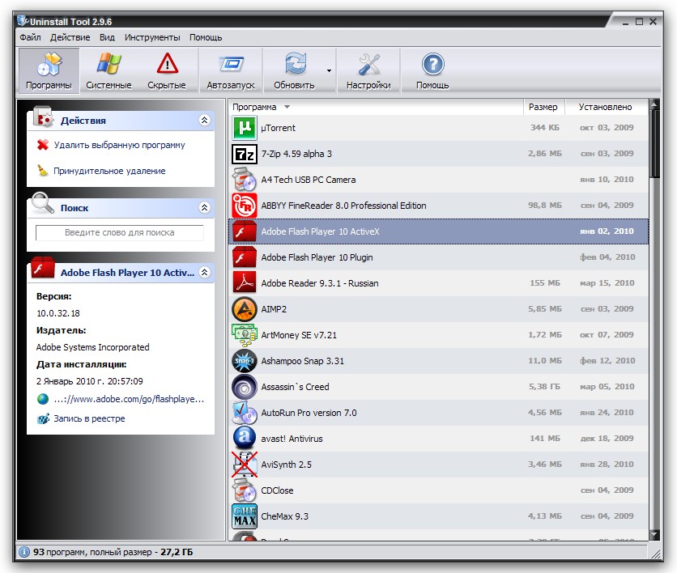Image resolution: width=677 pixels, height=573 pixels.
Task: Collapse the Поиск panel
Action: pos(205,207)
